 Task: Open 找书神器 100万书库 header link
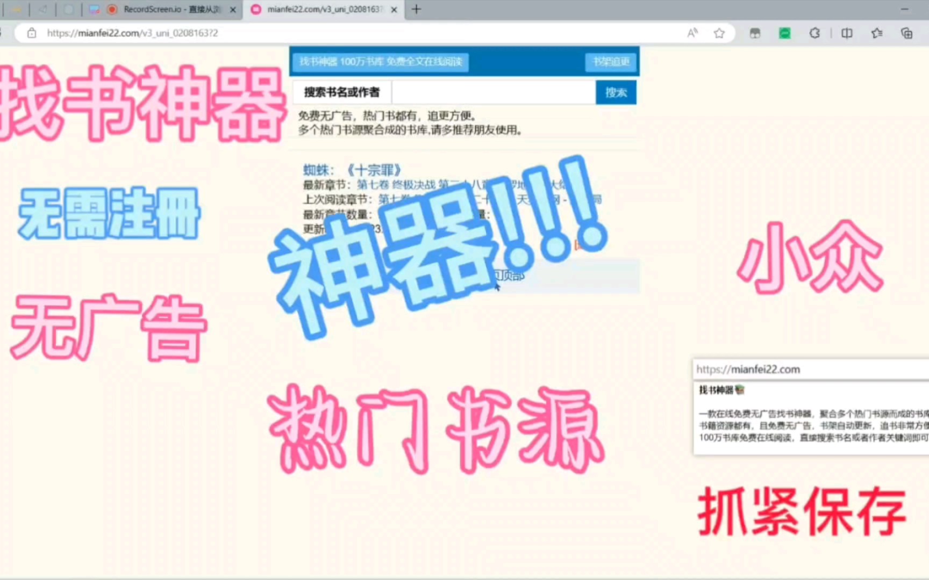(381, 62)
